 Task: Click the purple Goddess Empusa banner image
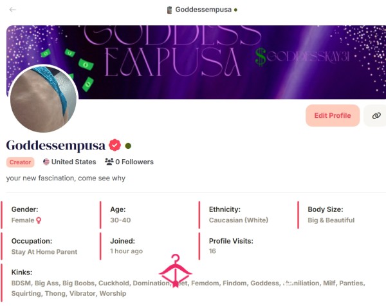coord(221,62)
